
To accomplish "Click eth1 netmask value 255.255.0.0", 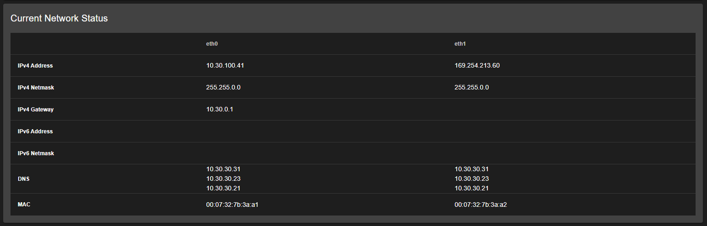I will click(471, 87).
